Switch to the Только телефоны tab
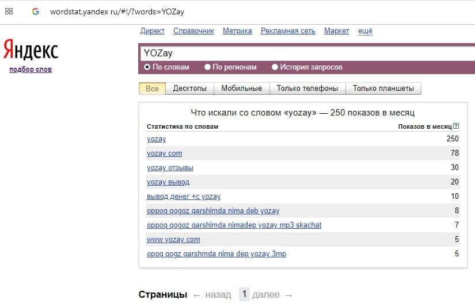Screen dimensions: 475x308 [x=307, y=88]
